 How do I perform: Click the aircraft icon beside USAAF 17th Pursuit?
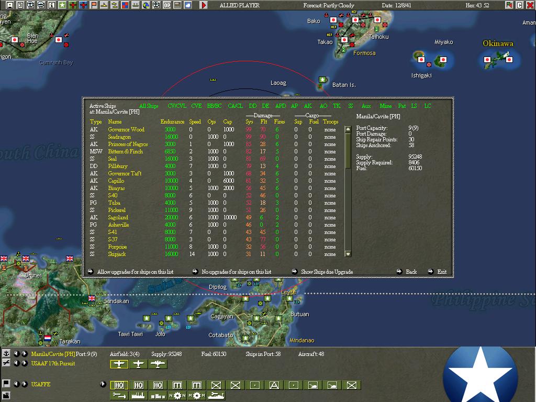[x=6, y=363]
